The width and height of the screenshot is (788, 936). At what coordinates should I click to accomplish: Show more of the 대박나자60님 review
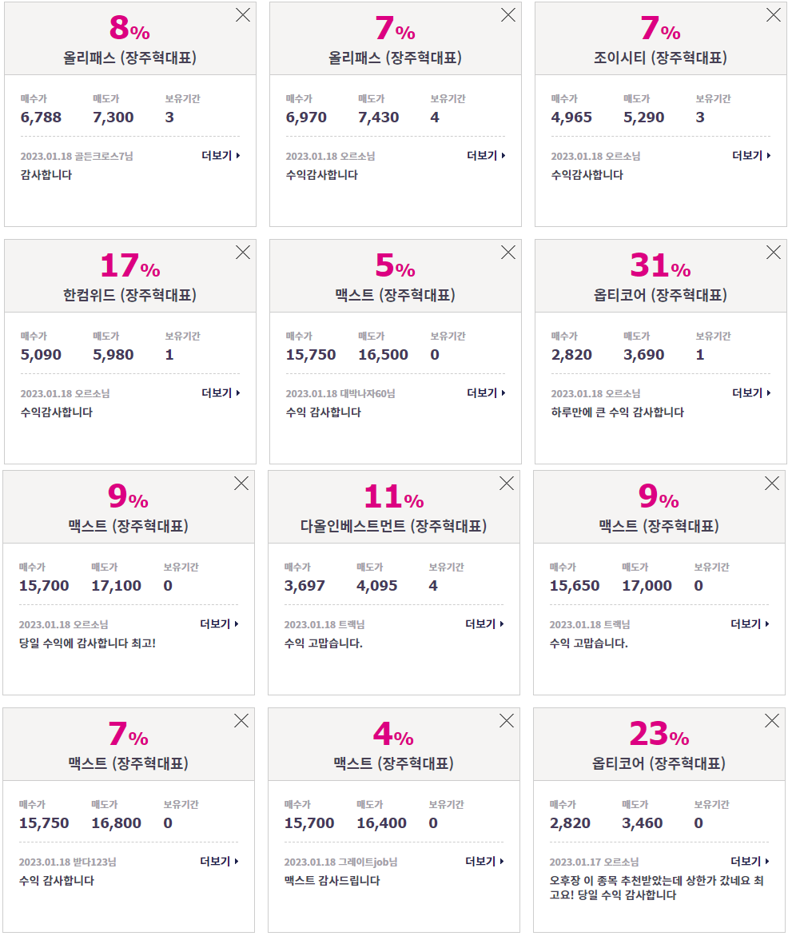tap(486, 392)
